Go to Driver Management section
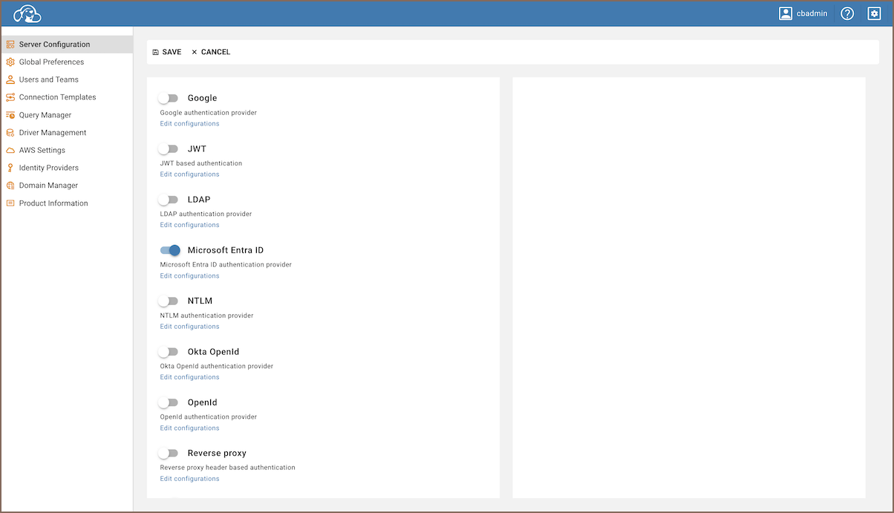 point(53,133)
